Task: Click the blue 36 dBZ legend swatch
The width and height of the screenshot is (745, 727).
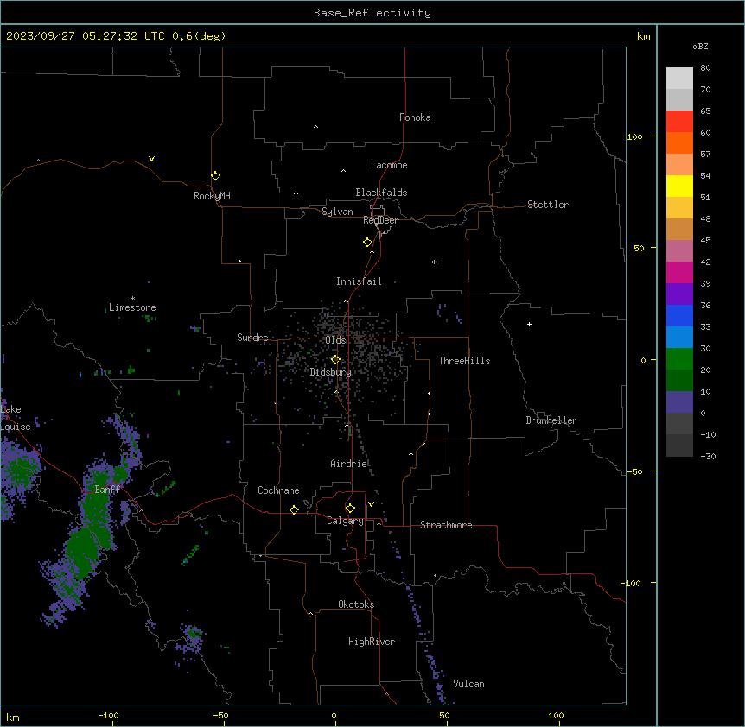Action: 679,315
